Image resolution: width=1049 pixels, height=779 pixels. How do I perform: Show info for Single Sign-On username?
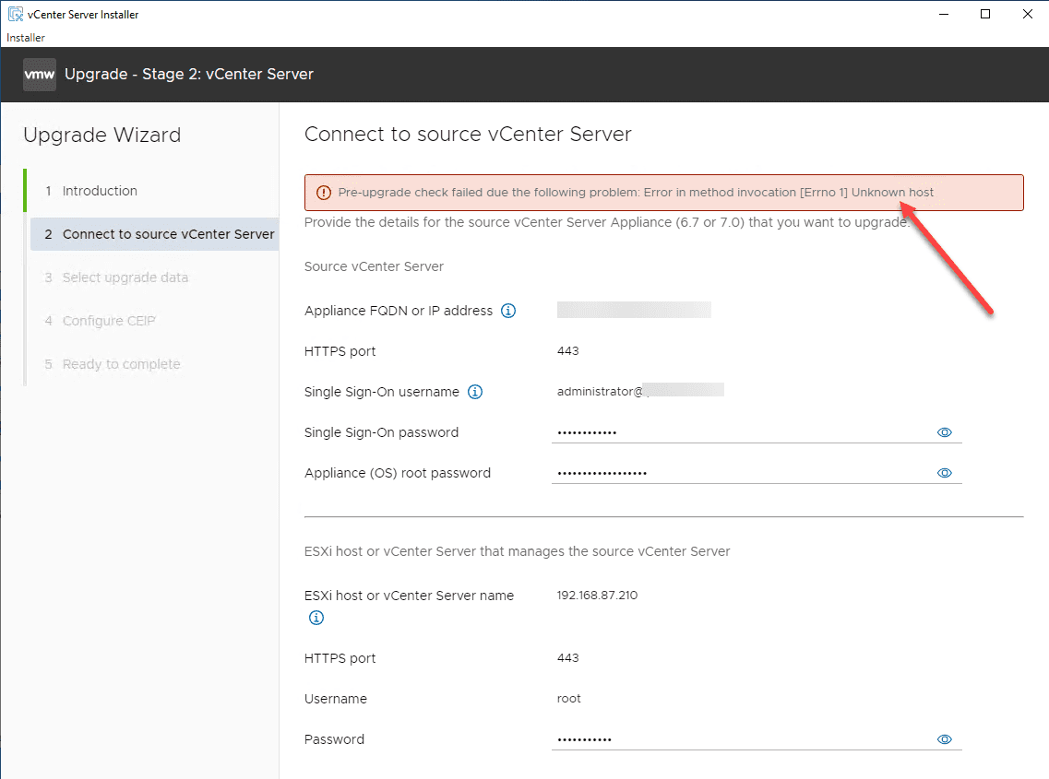(475, 392)
